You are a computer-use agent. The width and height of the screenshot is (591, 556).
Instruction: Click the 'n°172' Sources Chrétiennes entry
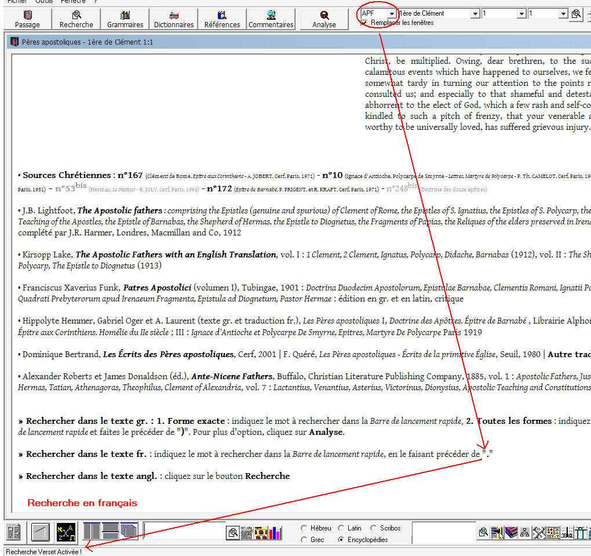pyautogui.click(x=220, y=188)
